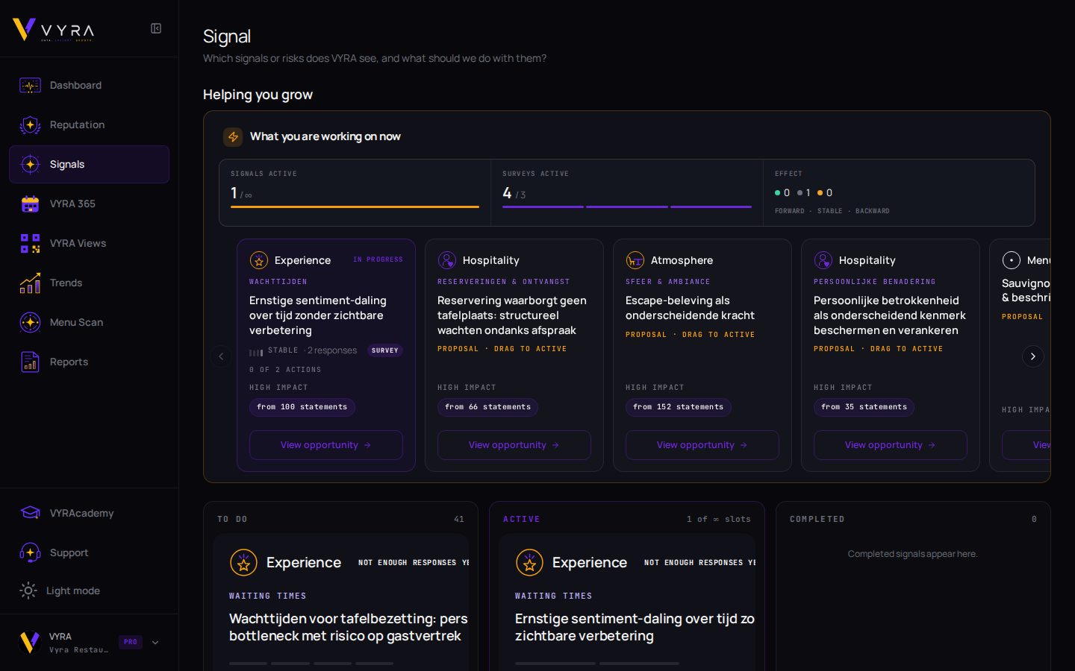This screenshot has height=671, width=1075.
Task: Expand the VYRA account switcher chevron
Action: [x=155, y=642]
